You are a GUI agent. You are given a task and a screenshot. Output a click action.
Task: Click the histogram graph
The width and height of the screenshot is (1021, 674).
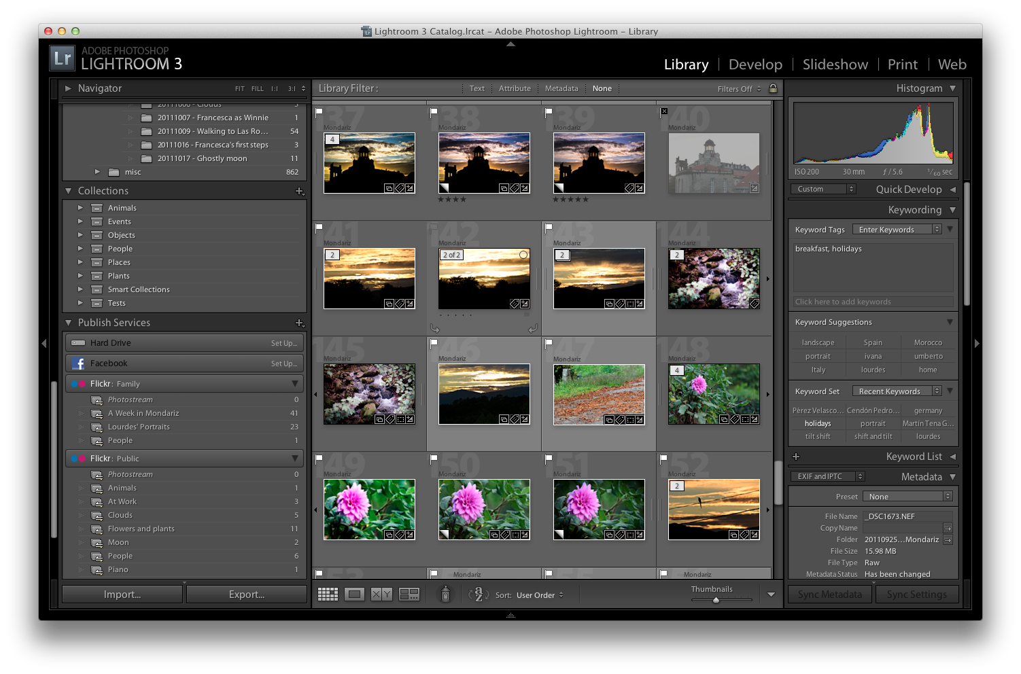pos(873,132)
